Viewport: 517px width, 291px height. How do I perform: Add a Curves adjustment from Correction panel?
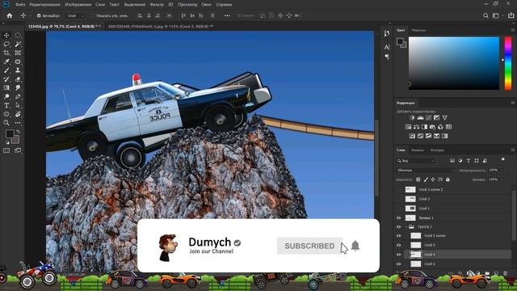click(428, 118)
